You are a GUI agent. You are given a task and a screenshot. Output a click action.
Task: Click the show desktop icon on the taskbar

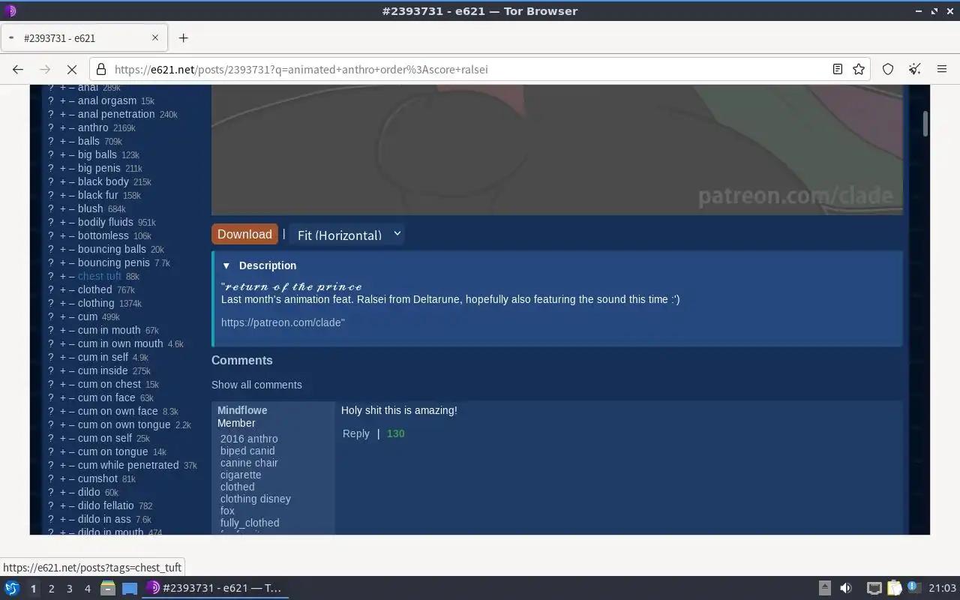coord(130,588)
